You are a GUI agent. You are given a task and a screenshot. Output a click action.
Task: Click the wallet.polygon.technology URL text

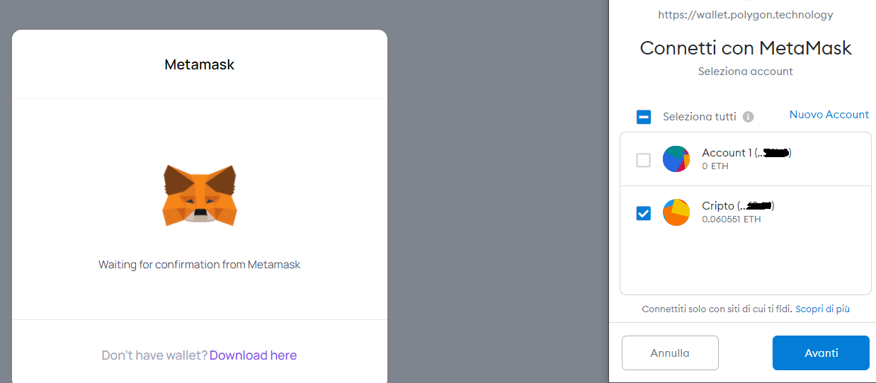(x=746, y=15)
